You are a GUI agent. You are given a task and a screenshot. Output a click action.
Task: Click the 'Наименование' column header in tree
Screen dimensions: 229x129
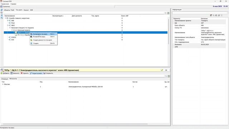coord(10,16)
